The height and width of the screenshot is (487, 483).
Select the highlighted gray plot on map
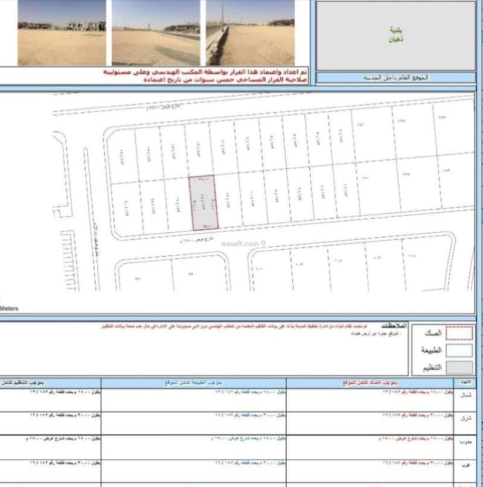click(203, 203)
